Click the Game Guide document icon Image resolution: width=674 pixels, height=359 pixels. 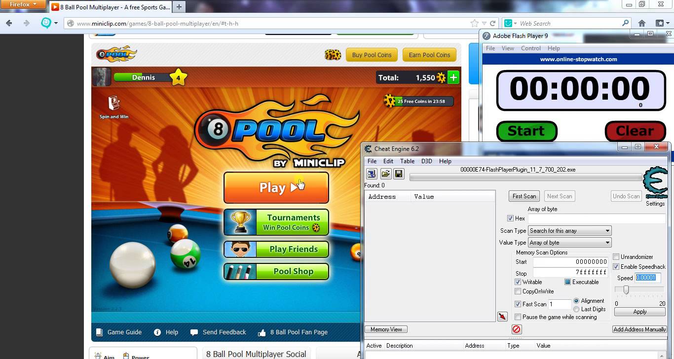coord(99,332)
